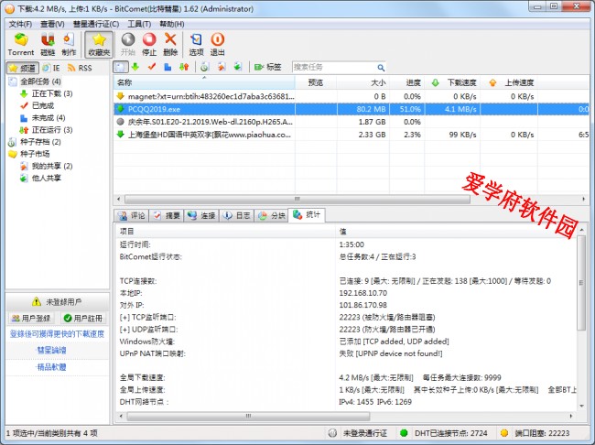
Task: Click the 搜索任务 search input field
Action: 330,67
